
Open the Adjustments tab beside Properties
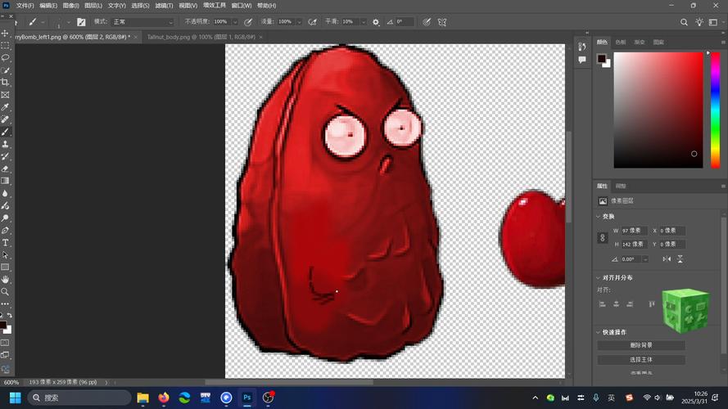point(621,186)
